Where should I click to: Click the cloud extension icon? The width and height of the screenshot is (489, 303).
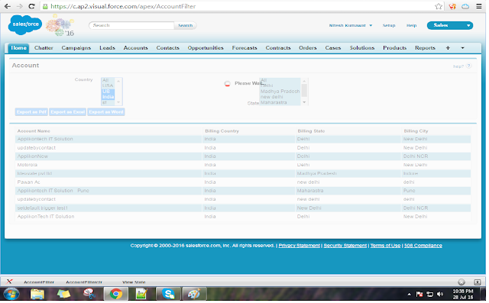pos(465,6)
